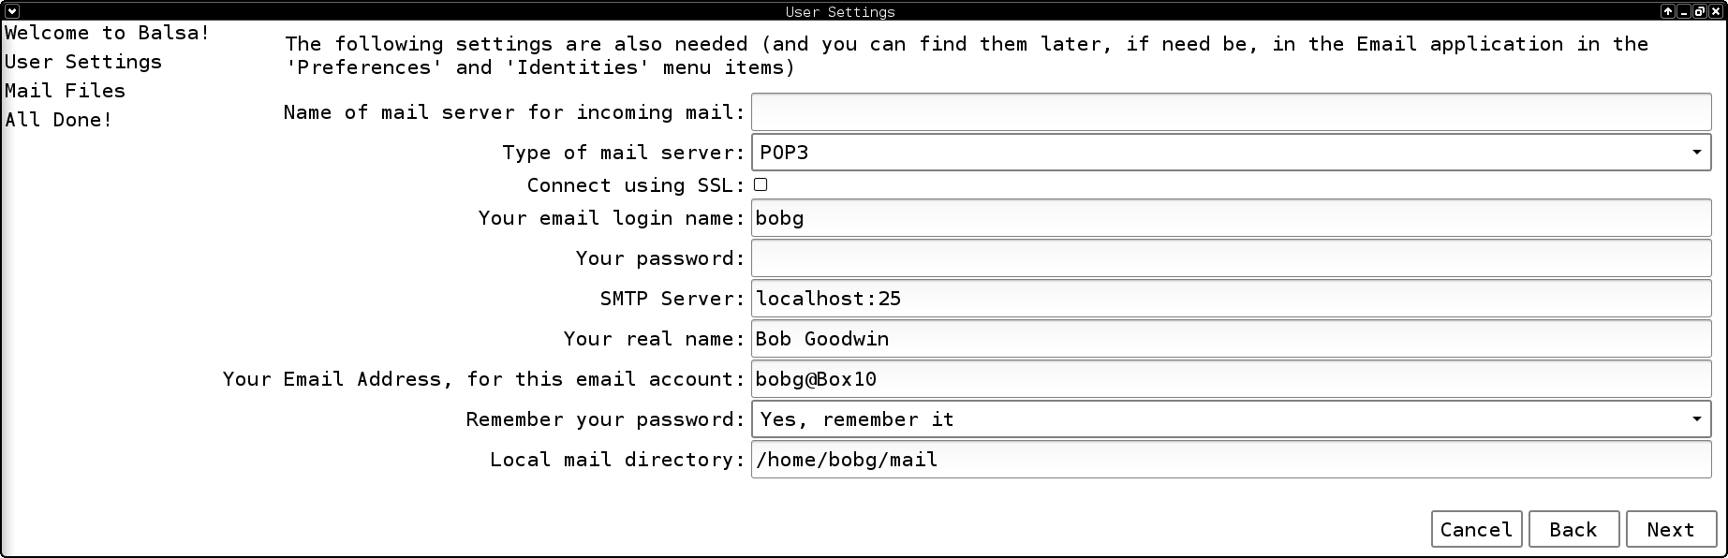Click into the Your password field

(x=1231, y=257)
